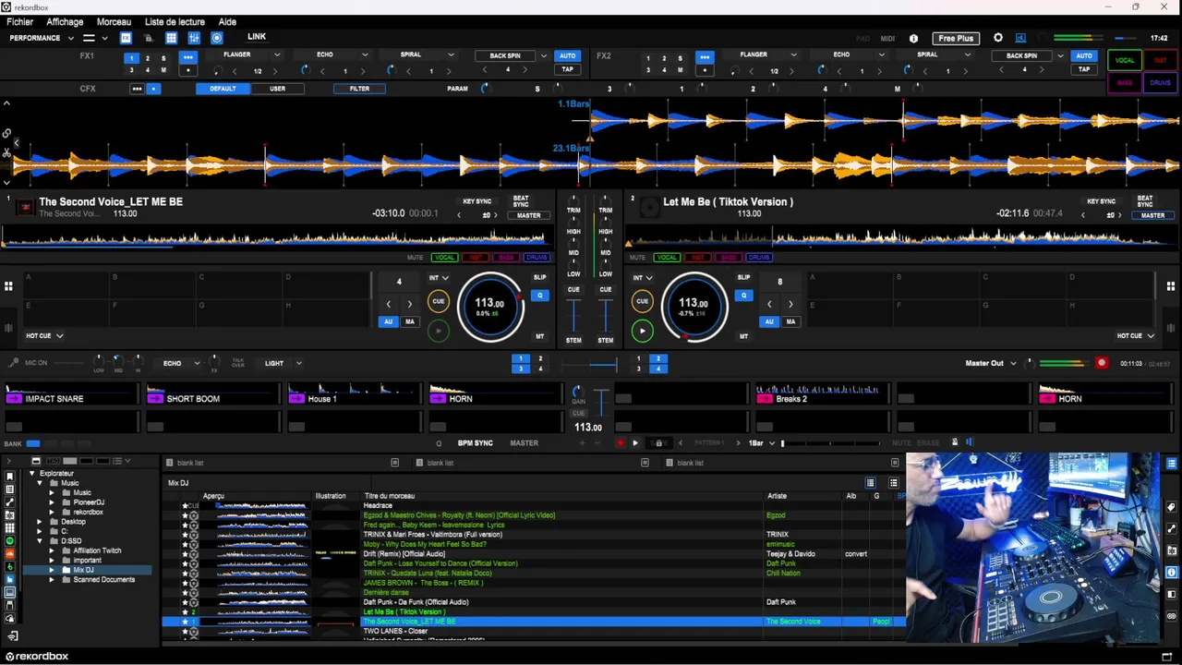Toggle the sampler grid icon
This screenshot has width=1182, height=665.
point(171,38)
